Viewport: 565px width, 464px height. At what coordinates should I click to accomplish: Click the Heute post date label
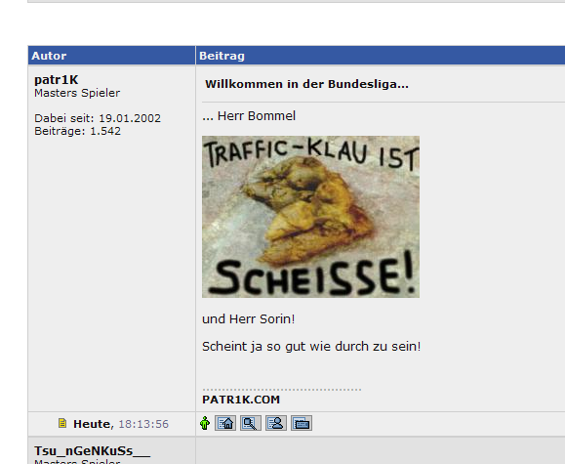(93, 424)
